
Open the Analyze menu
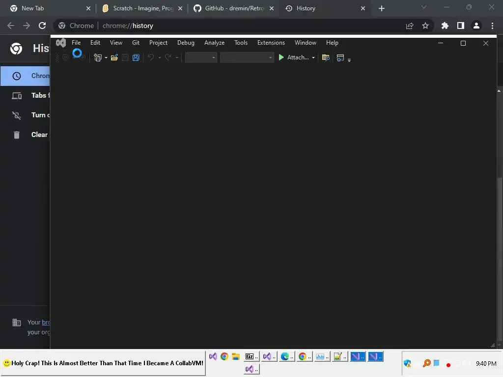point(214,43)
